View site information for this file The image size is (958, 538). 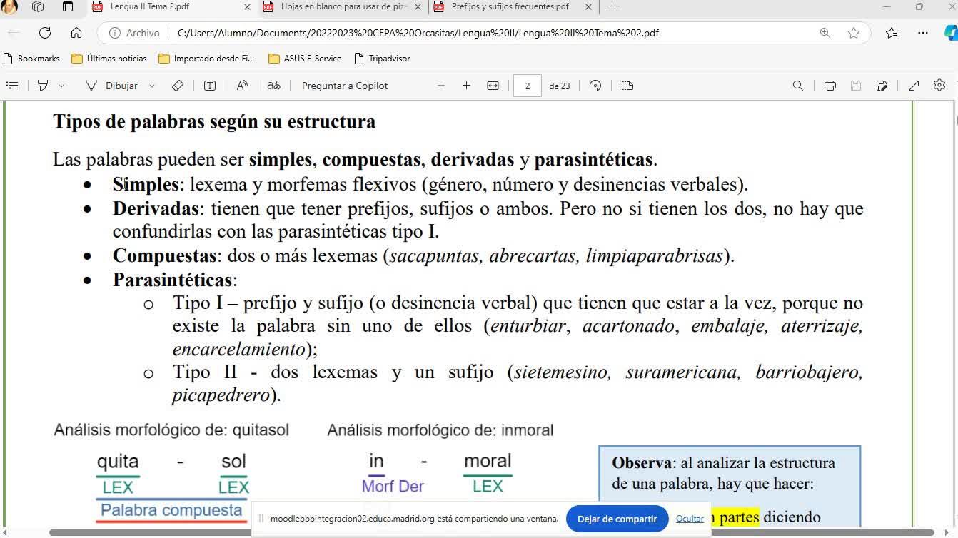point(134,33)
